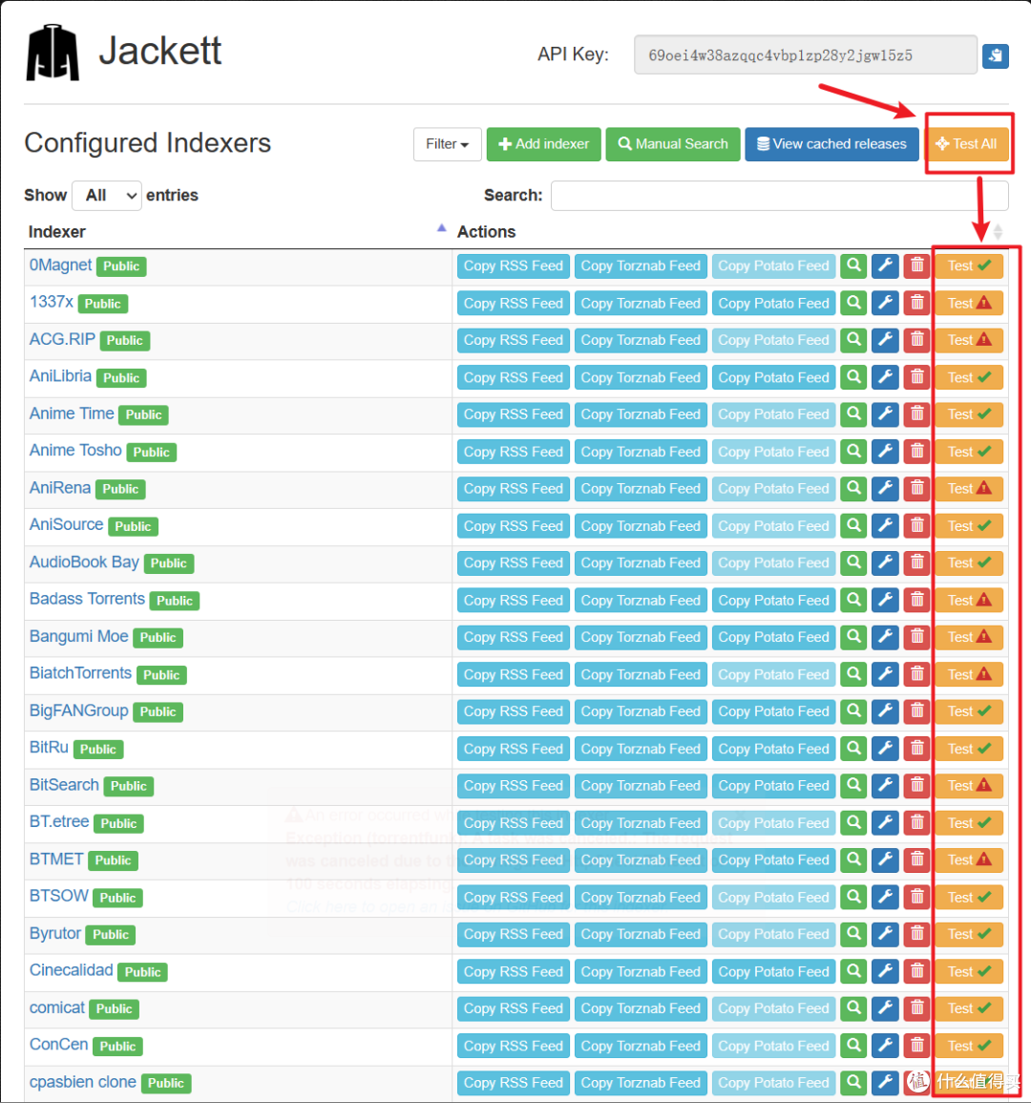Copy Potato Feed for BitRu
1031x1103 pixels.
click(773, 749)
